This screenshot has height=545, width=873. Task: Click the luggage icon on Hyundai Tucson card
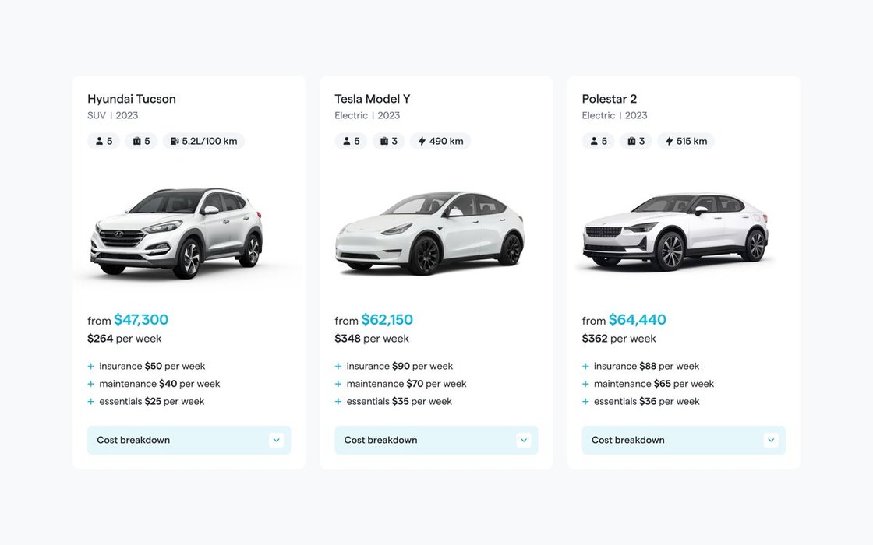click(136, 142)
